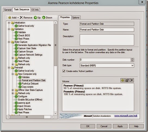Switch to the General tab
This screenshot has height=132, width=148.
[8, 10]
